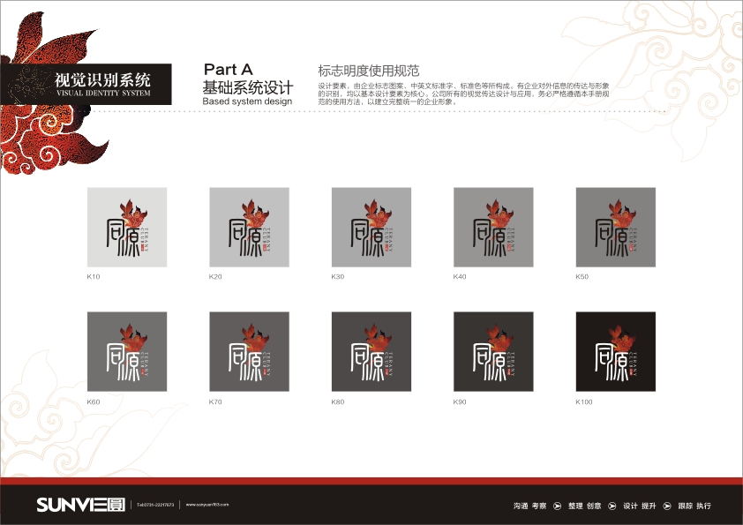Click the 视觉识别系统 title banner

(x=101, y=84)
